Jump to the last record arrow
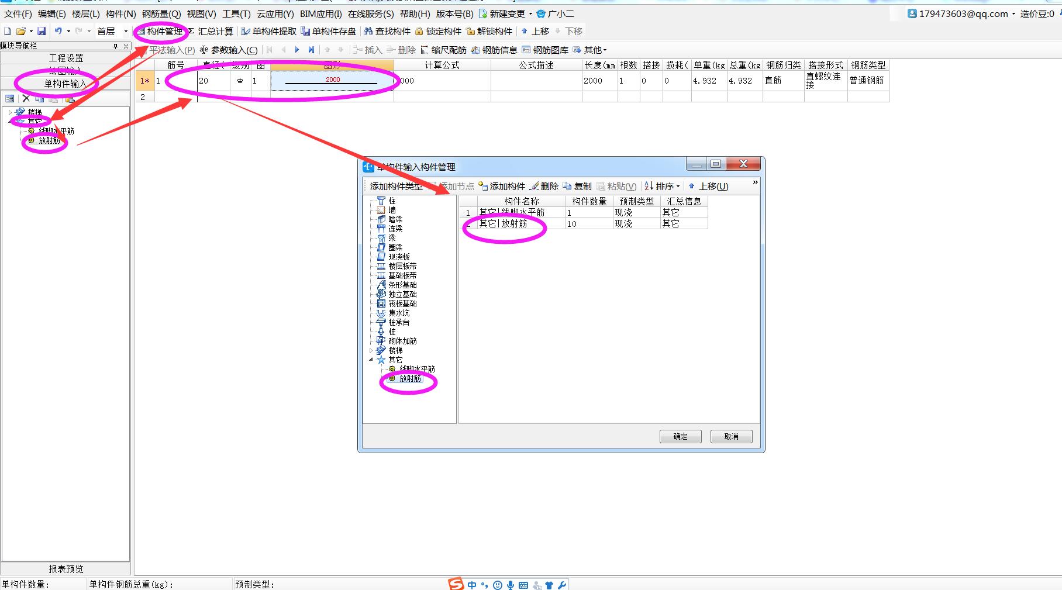Image resolution: width=1062 pixels, height=590 pixels. tap(311, 50)
